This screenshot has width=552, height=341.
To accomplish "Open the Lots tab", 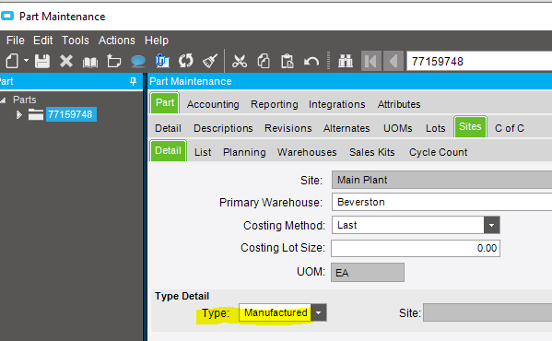I will [x=436, y=128].
